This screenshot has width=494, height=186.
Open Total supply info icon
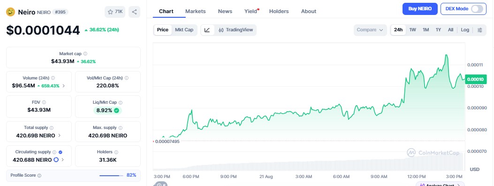[x=52, y=128]
